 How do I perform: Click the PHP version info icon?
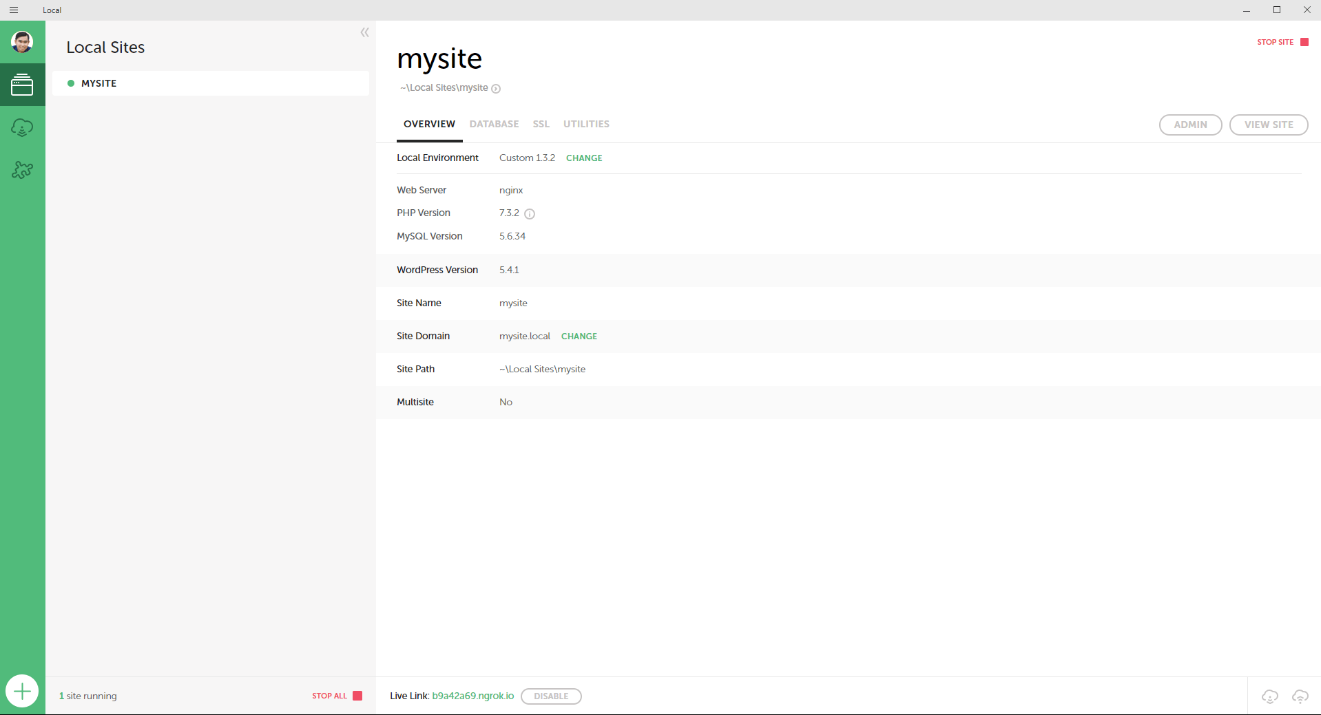click(x=530, y=213)
